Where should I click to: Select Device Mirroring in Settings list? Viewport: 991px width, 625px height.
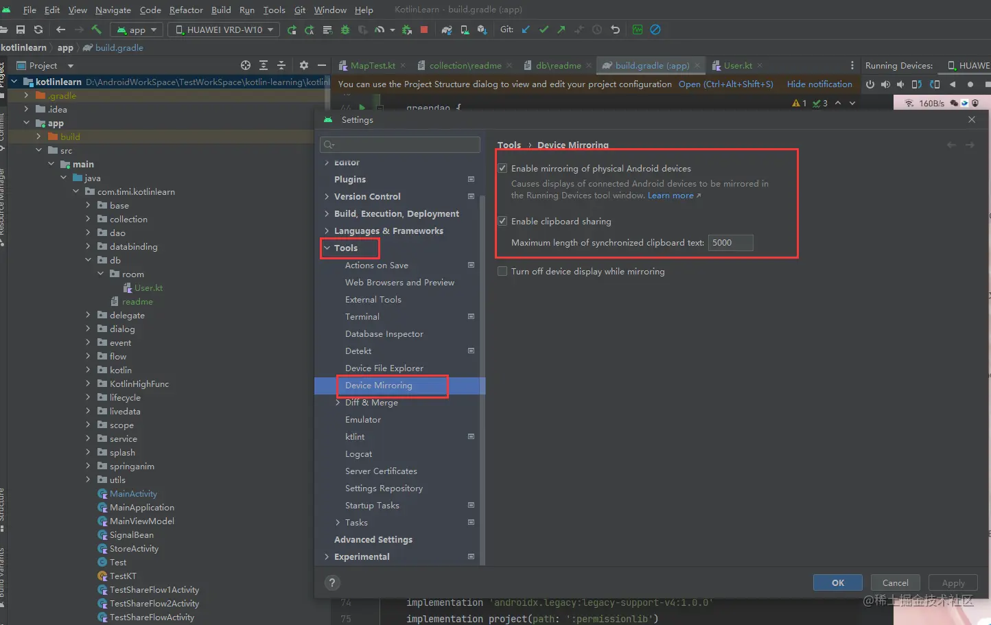pos(399,386)
